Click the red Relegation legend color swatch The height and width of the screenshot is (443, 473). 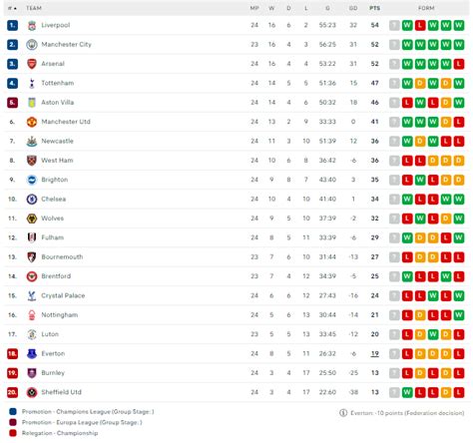point(13,433)
